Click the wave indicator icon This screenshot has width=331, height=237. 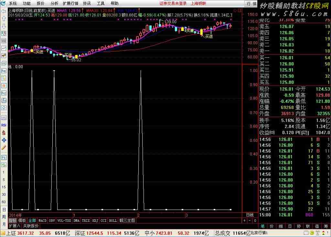pyautogui.click(x=4, y=118)
